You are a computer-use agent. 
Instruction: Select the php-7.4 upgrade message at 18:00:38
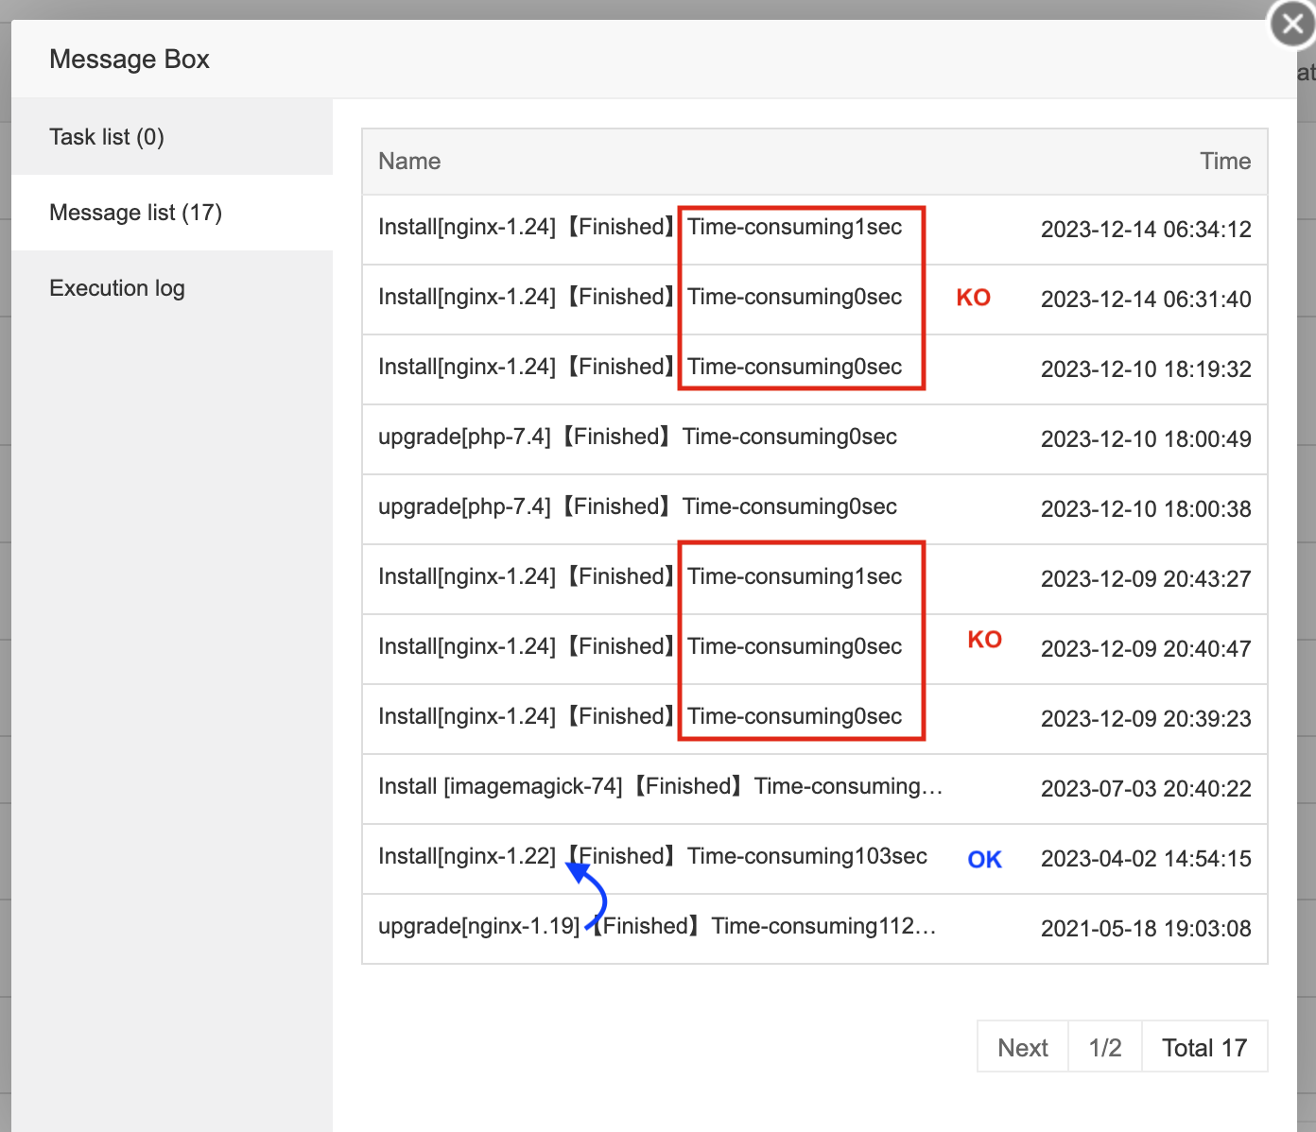[x=637, y=507]
